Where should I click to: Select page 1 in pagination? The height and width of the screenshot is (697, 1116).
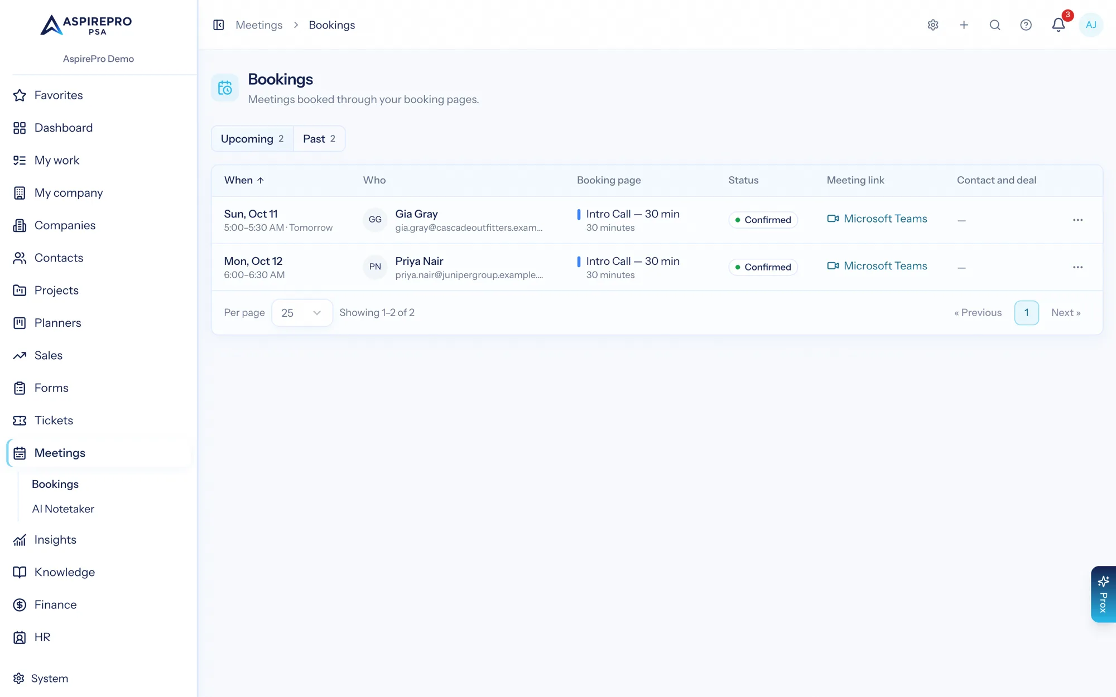click(x=1026, y=313)
